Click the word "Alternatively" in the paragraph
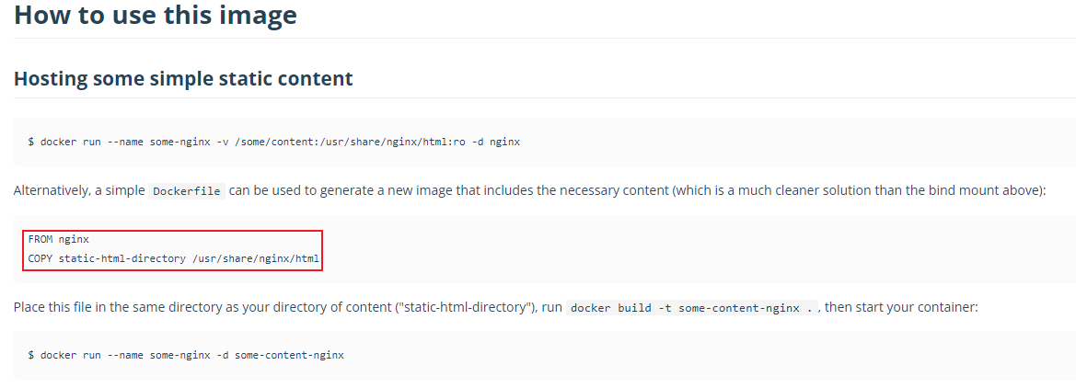The image size is (1076, 388). [49, 191]
